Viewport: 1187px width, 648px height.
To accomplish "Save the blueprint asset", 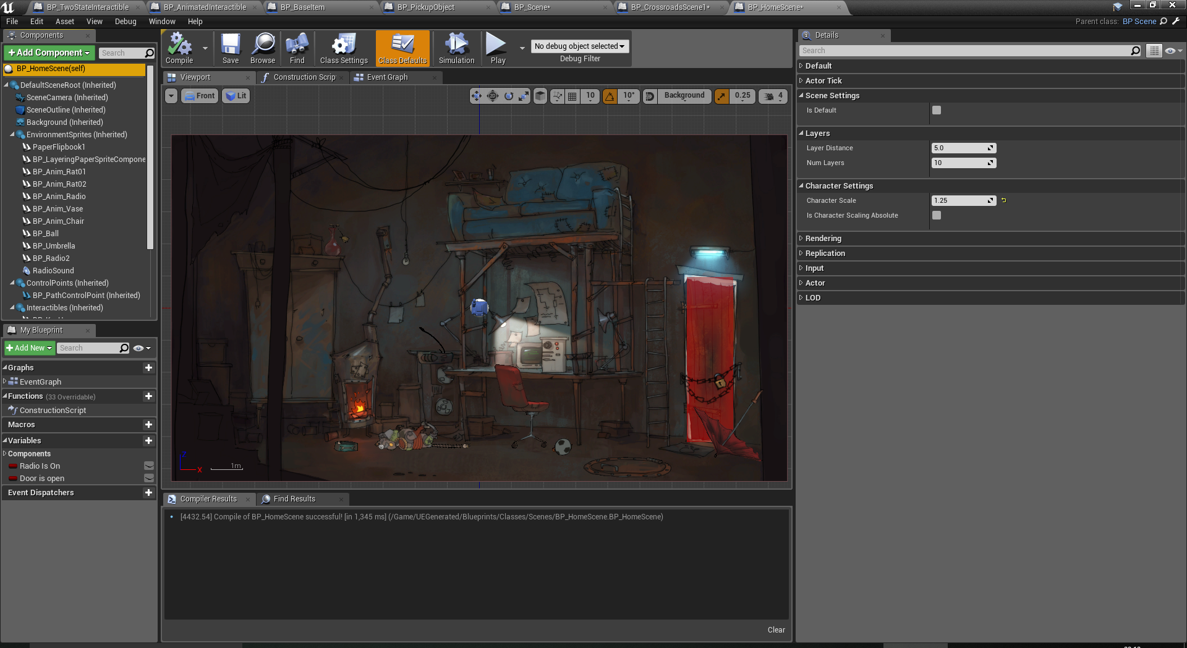I will (x=231, y=48).
